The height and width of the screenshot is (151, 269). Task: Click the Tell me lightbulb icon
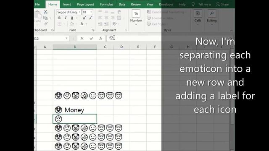[193, 5]
